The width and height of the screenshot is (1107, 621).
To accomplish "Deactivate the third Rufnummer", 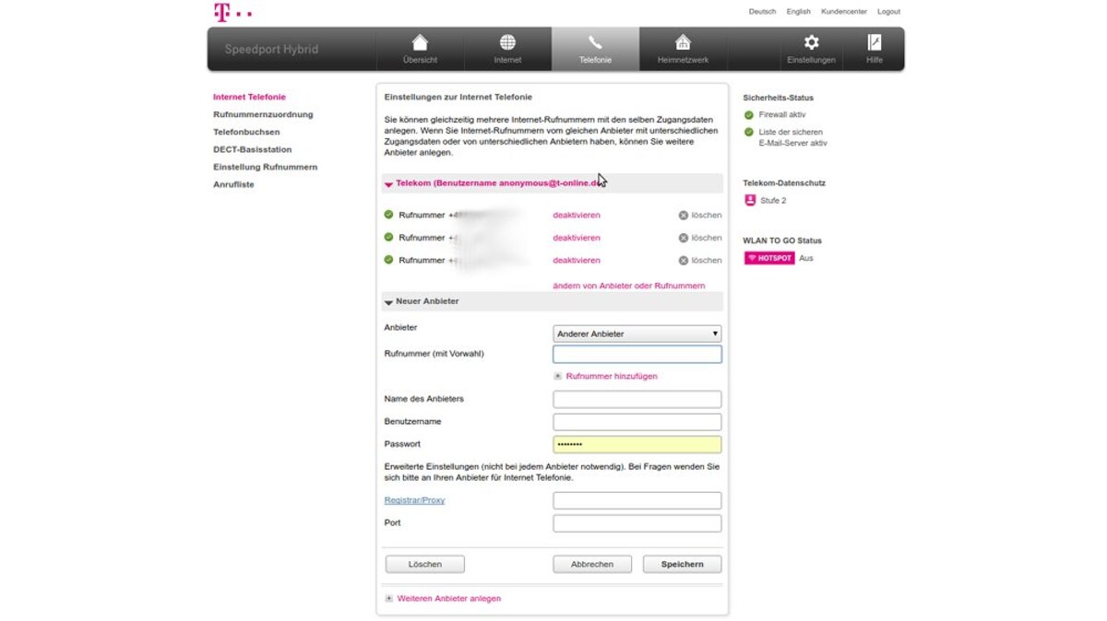I will point(577,260).
